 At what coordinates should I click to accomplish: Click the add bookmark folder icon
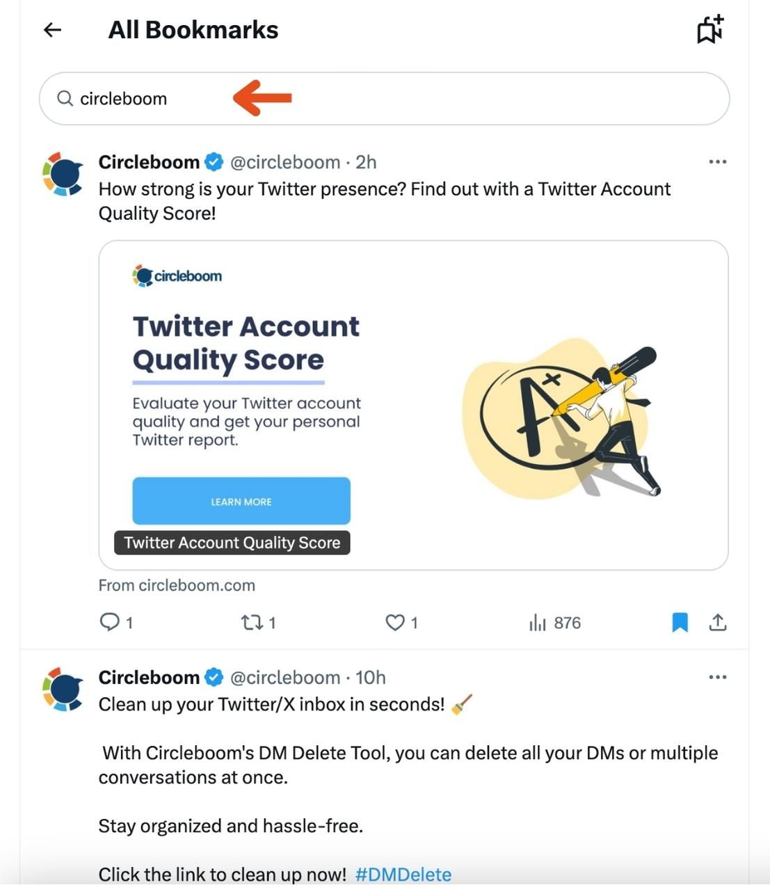[708, 29]
